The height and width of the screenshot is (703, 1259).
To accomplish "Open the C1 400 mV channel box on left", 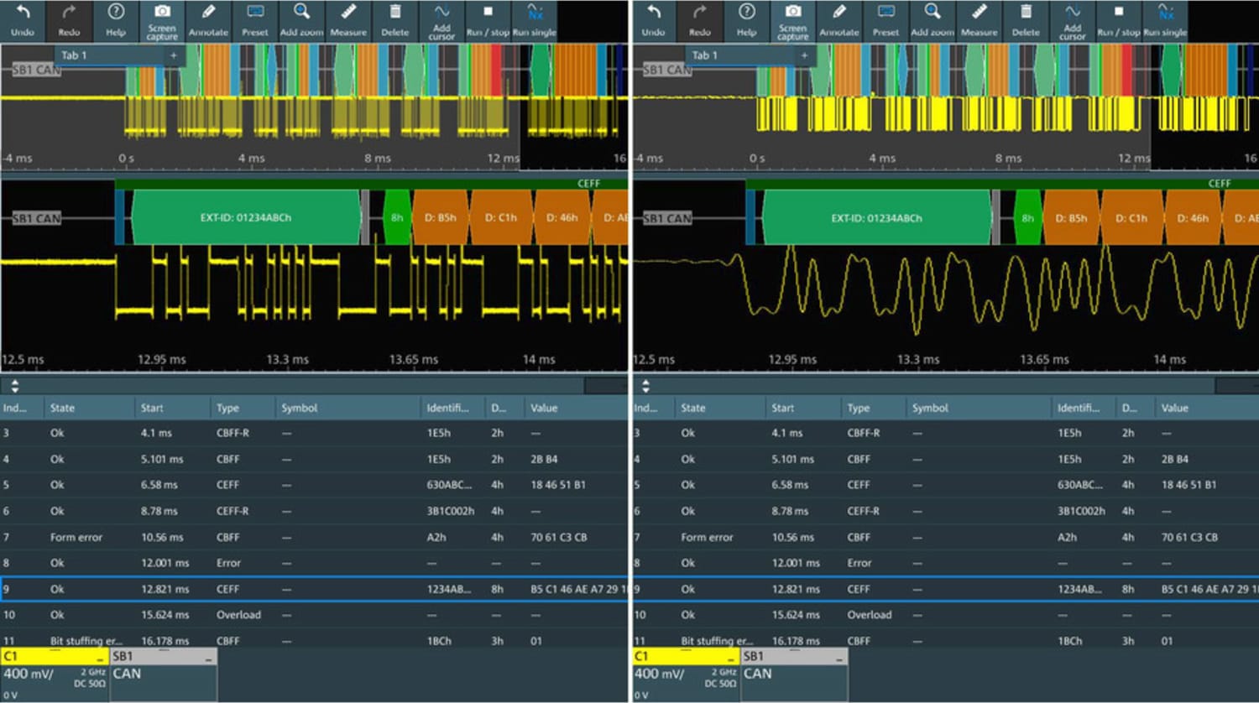I will click(55, 674).
